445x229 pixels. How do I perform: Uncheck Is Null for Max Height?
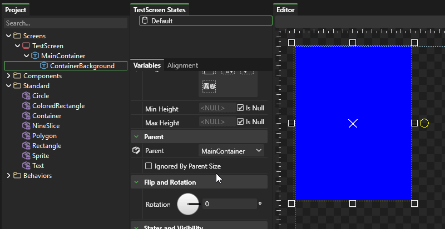pos(240,122)
